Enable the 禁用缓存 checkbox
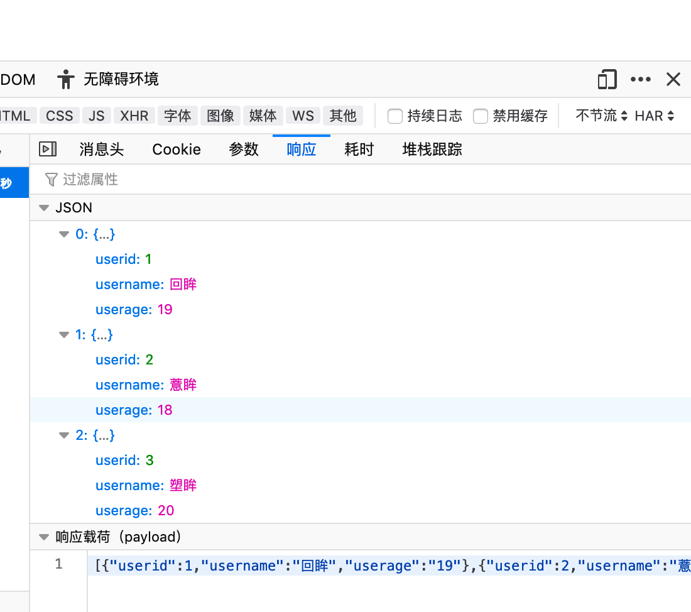The width and height of the screenshot is (691, 612). pos(481,116)
